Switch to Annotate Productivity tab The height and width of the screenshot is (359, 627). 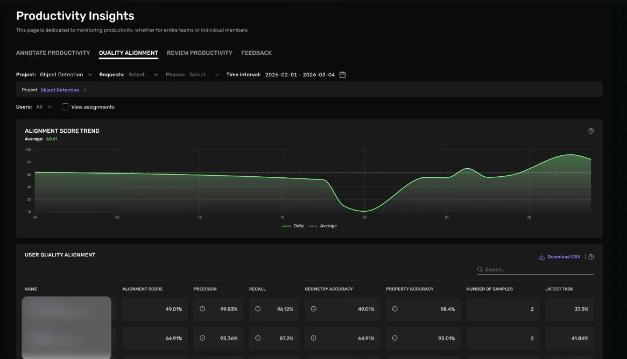click(53, 53)
